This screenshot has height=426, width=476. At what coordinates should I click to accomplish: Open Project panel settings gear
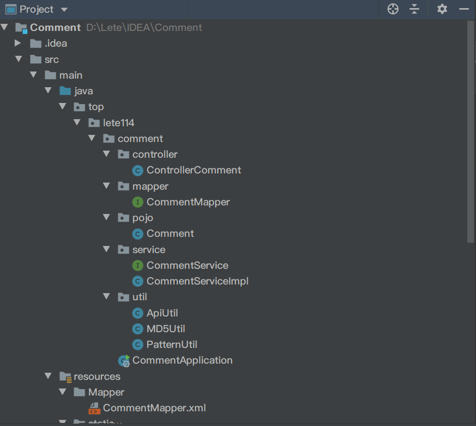click(x=442, y=9)
